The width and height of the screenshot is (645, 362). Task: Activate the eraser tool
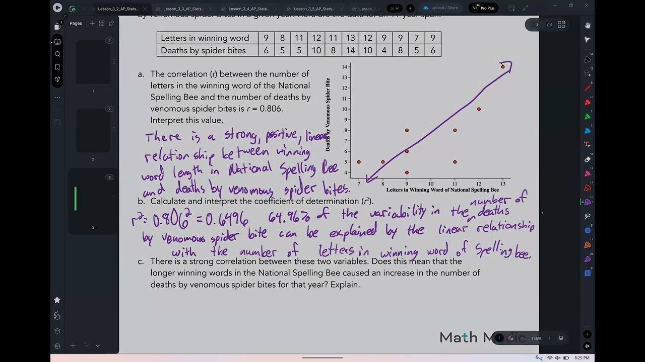pos(588,159)
